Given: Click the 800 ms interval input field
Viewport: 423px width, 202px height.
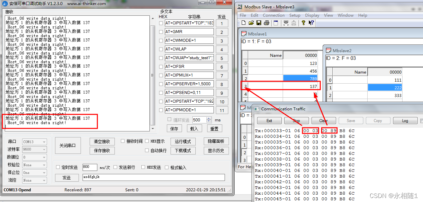Looking at the screenshot, I should 90,167.
